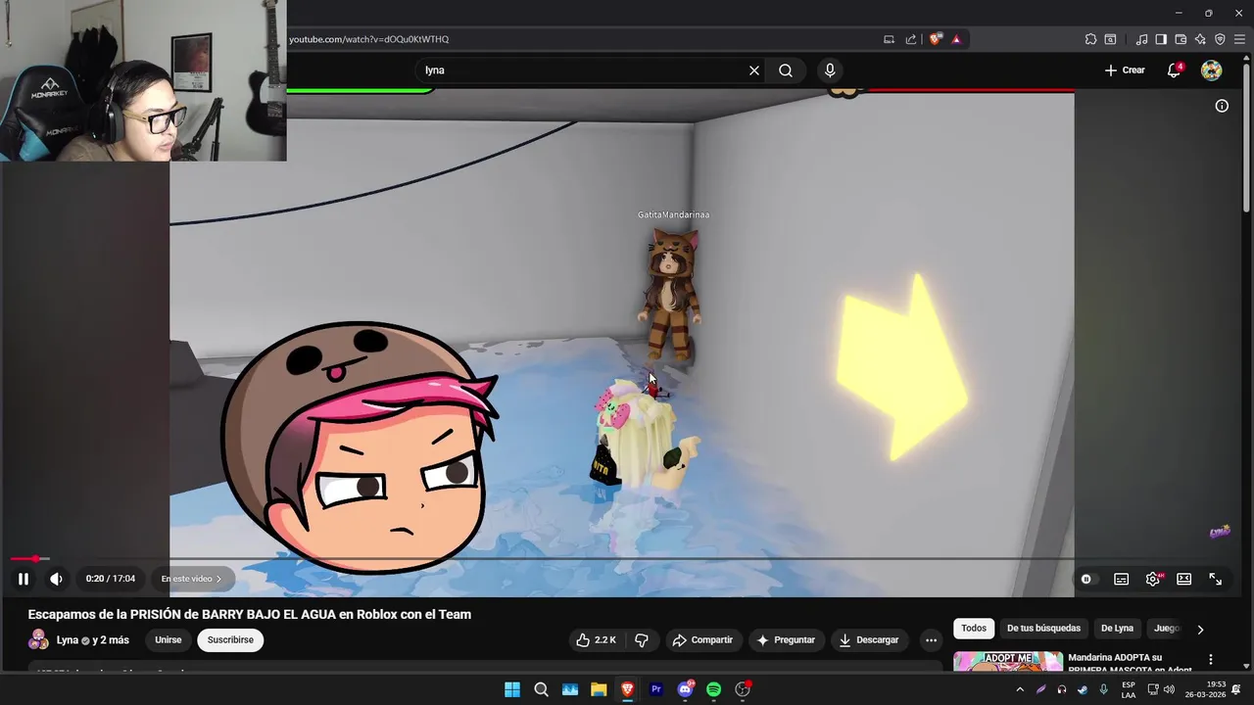1254x705 pixels.
Task: Open the media control music note icon
Action: (x=1141, y=39)
